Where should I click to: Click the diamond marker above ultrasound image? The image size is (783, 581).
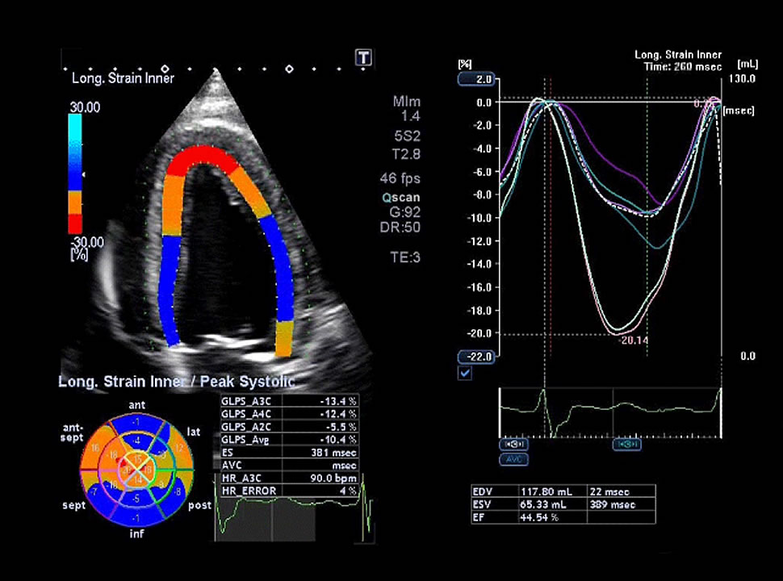click(165, 69)
